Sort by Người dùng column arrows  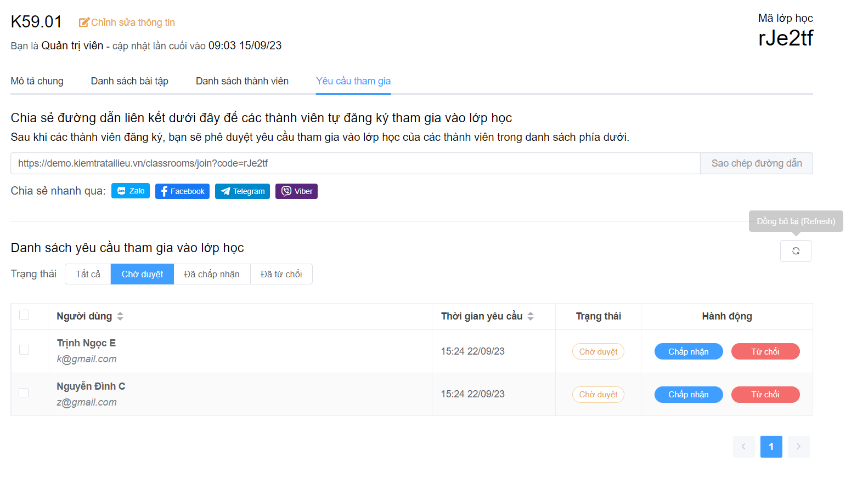coord(120,316)
